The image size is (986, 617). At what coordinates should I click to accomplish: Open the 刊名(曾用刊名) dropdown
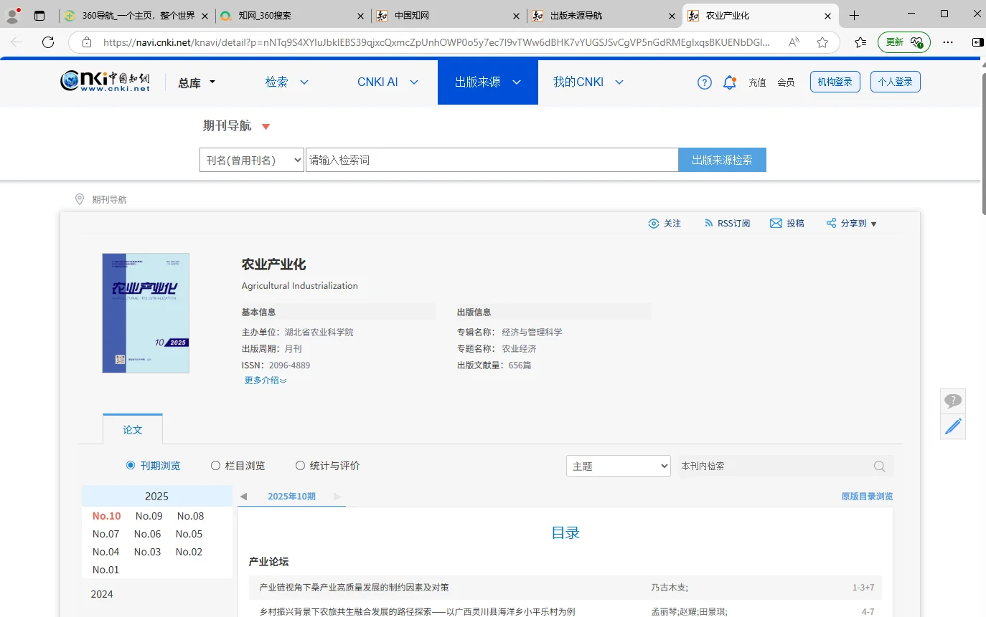click(x=252, y=159)
